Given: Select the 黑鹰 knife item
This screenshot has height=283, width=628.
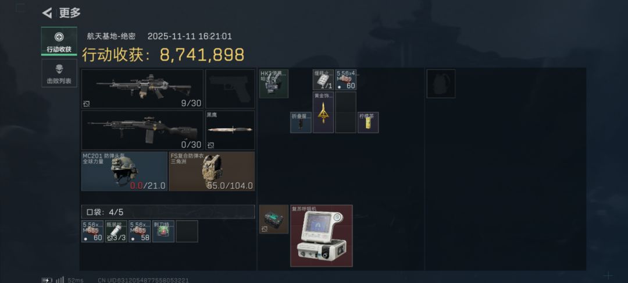Looking at the screenshot, I should (x=230, y=130).
